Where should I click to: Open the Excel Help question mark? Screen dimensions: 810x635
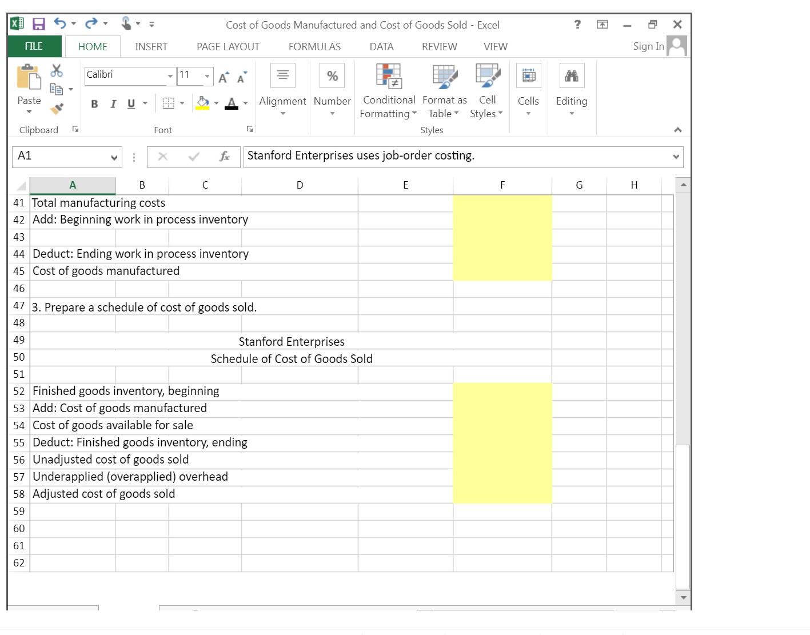(x=577, y=24)
